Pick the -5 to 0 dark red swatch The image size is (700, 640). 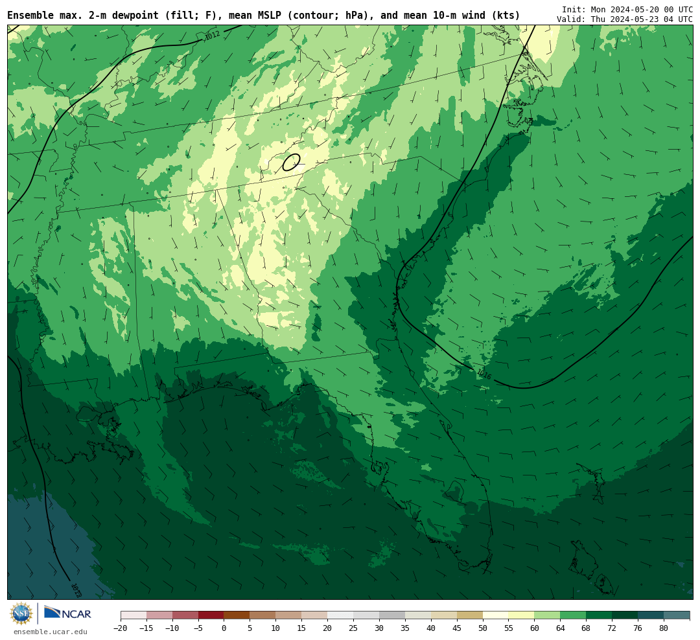[x=211, y=615]
